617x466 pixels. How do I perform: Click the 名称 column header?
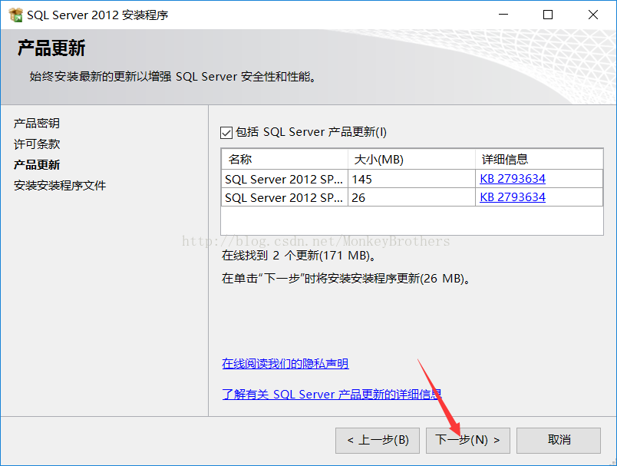coord(285,160)
